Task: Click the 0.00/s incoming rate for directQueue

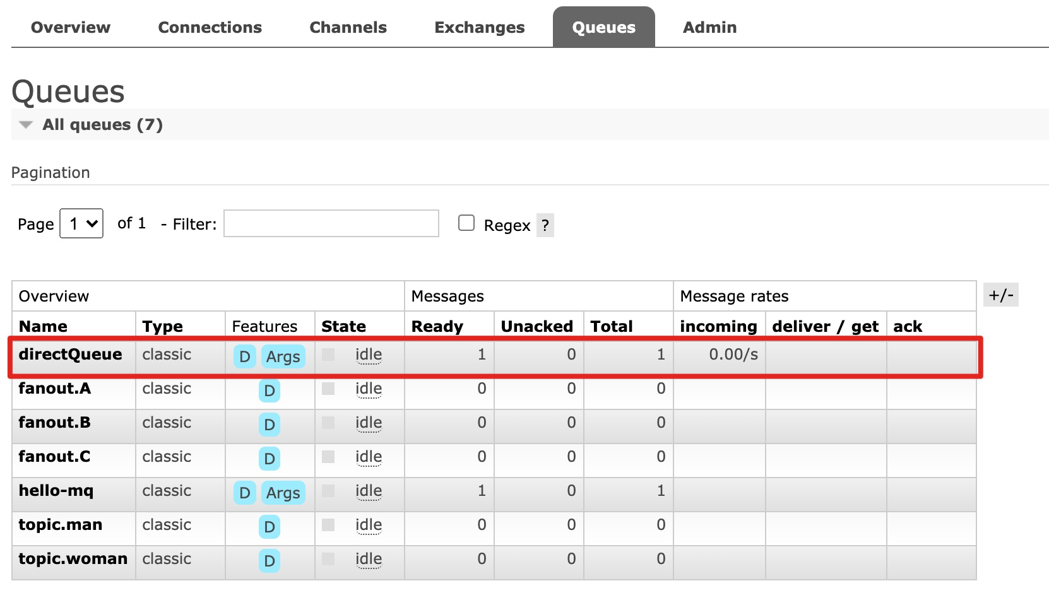Action: (733, 354)
